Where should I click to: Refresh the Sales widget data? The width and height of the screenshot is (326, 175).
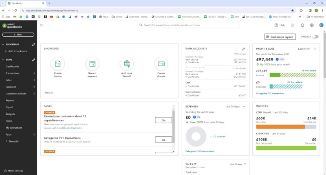(195, 164)
